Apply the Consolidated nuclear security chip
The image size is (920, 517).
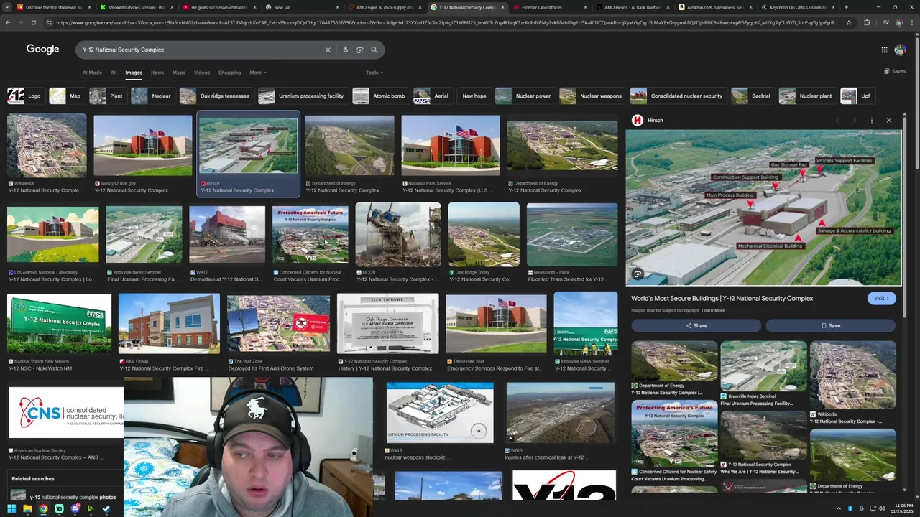click(678, 96)
